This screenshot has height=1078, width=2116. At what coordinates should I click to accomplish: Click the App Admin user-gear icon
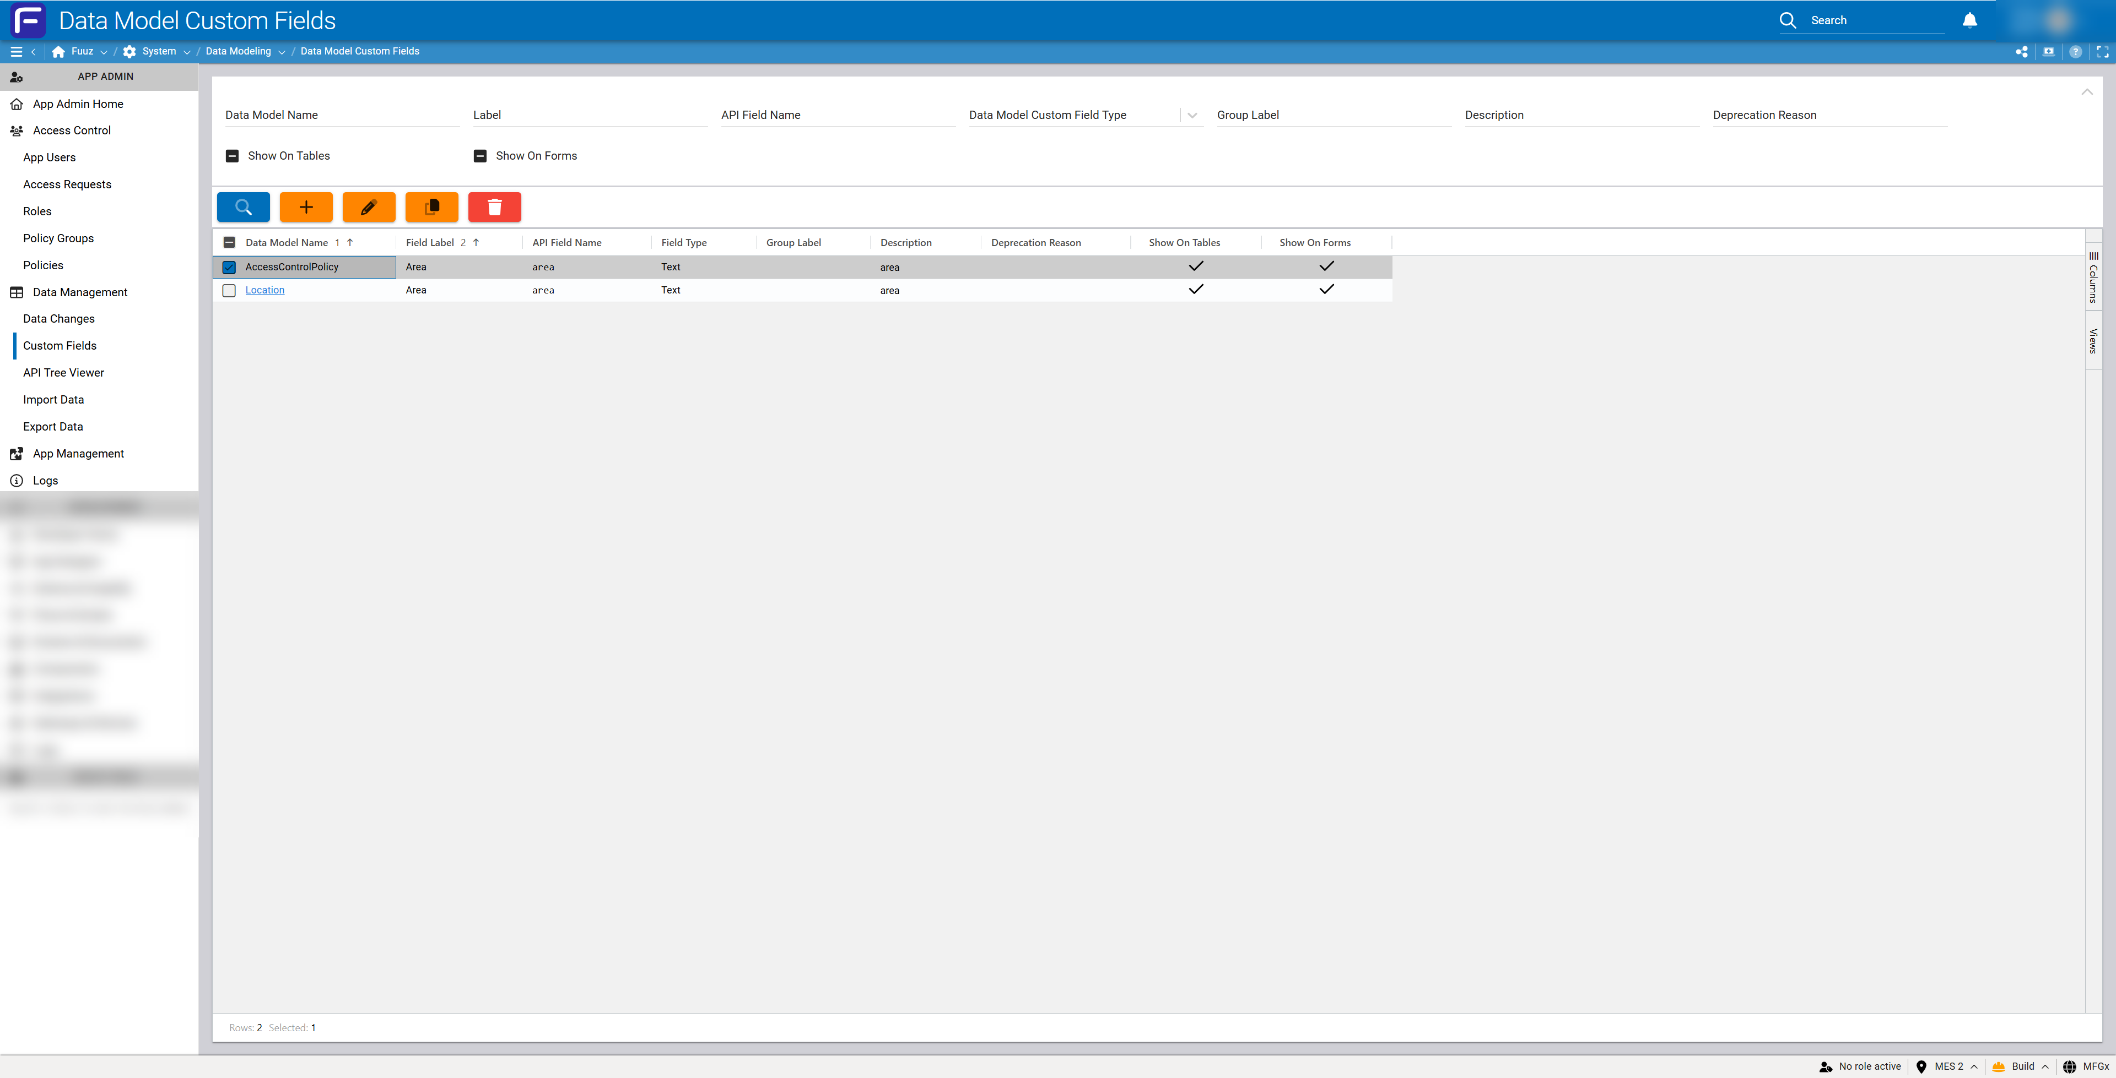17,77
